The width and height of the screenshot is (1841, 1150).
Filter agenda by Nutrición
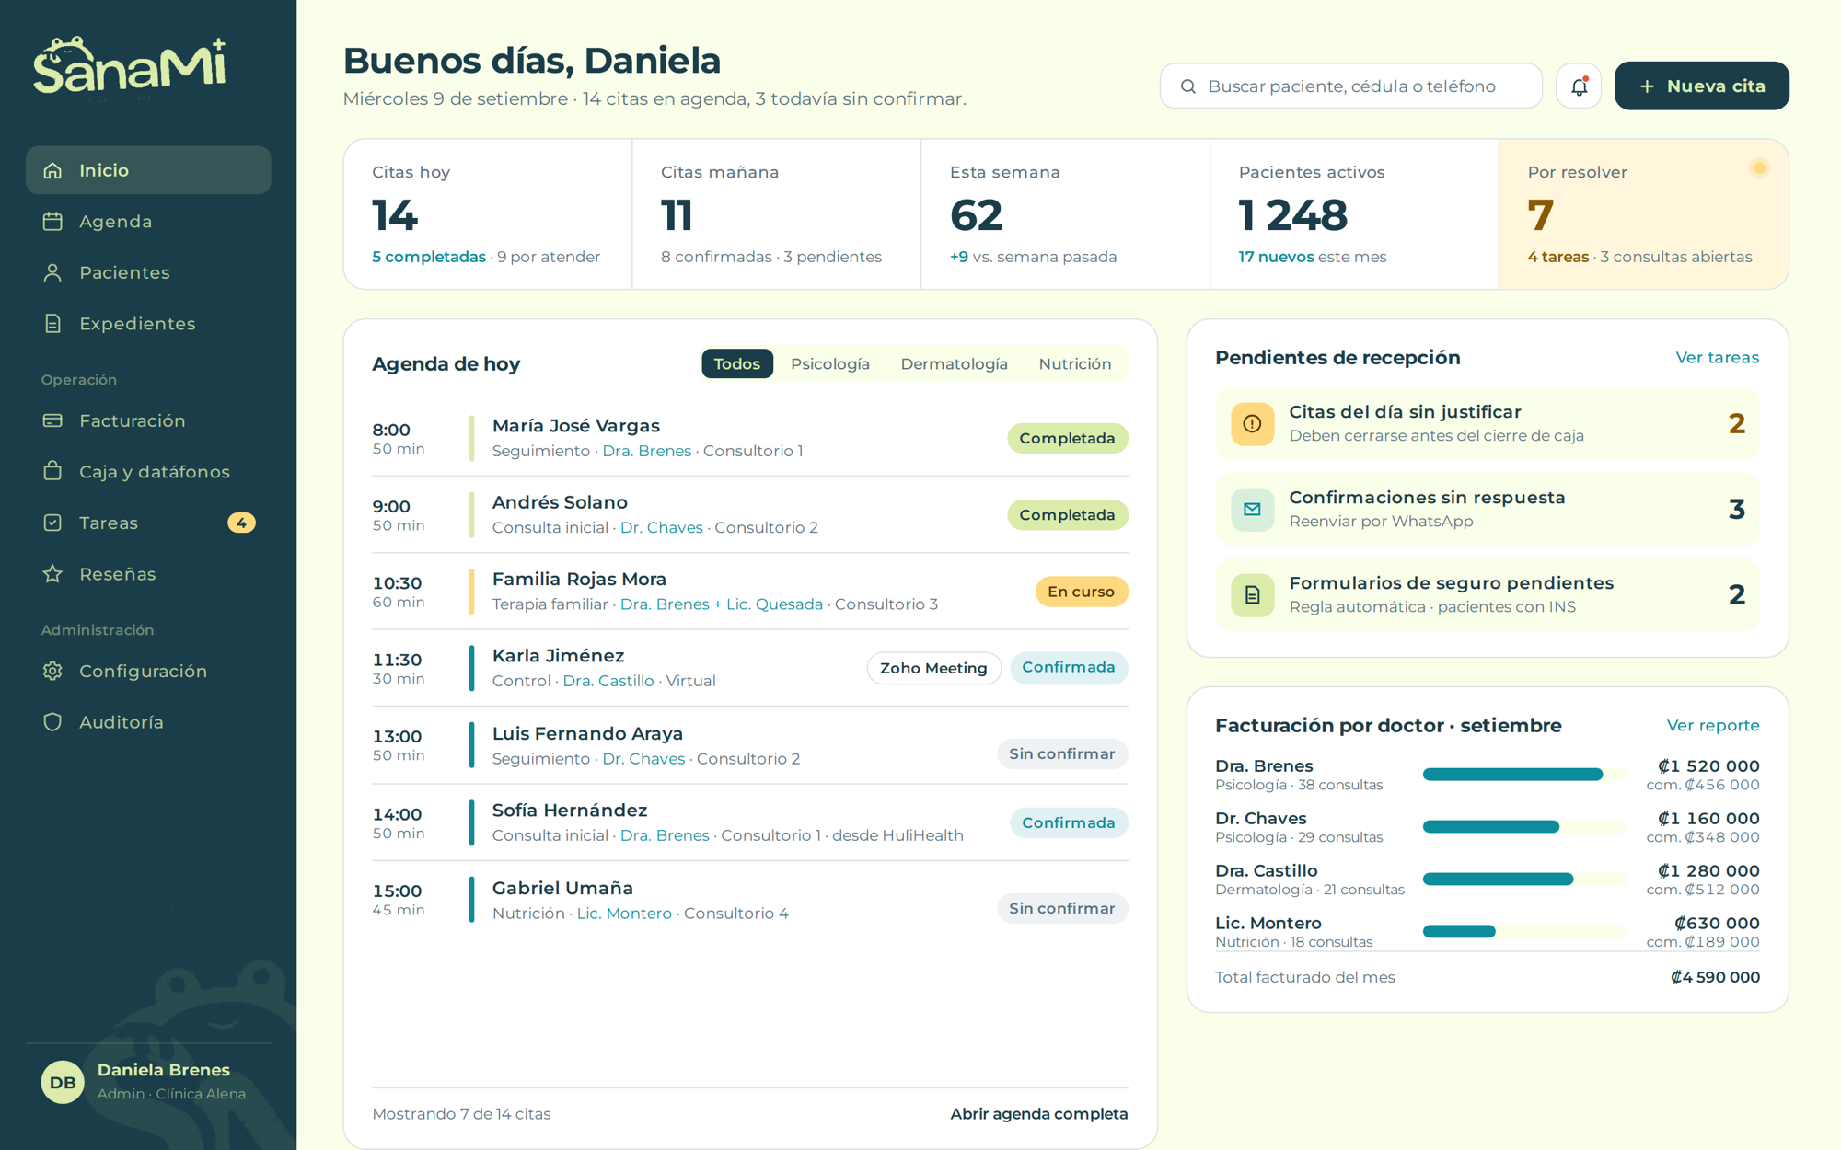pyautogui.click(x=1074, y=363)
